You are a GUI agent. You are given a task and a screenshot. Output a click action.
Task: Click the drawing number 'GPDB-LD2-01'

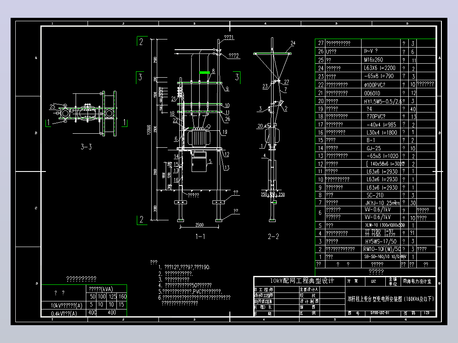pyautogui.click(x=380, y=313)
